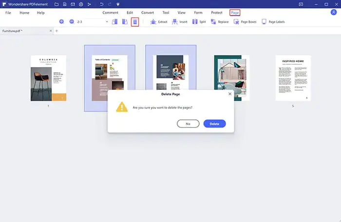
Task: Add a new tab with plus button
Action: [x=56, y=31]
